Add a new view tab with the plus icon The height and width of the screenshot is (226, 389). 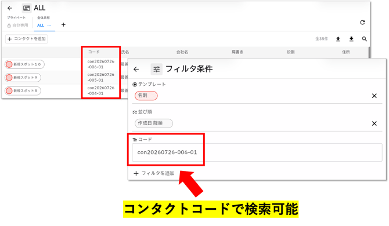click(63, 25)
